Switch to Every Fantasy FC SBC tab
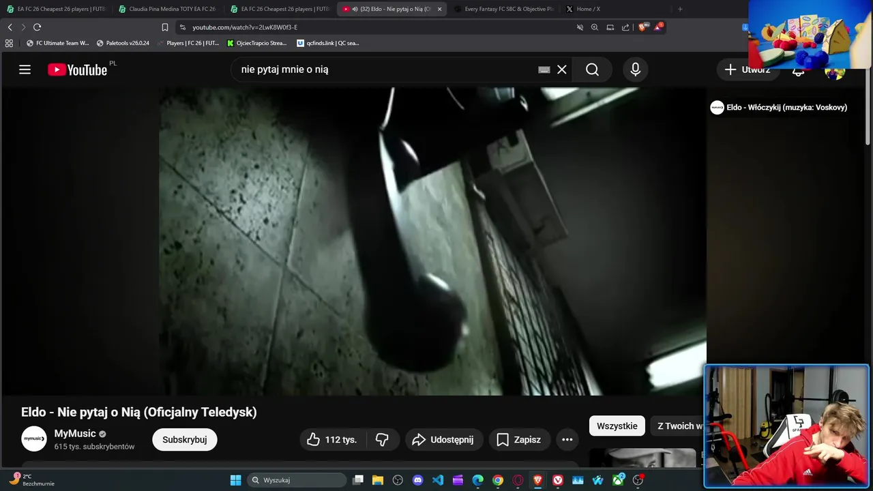Image resolution: width=873 pixels, height=491 pixels. click(x=504, y=9)
